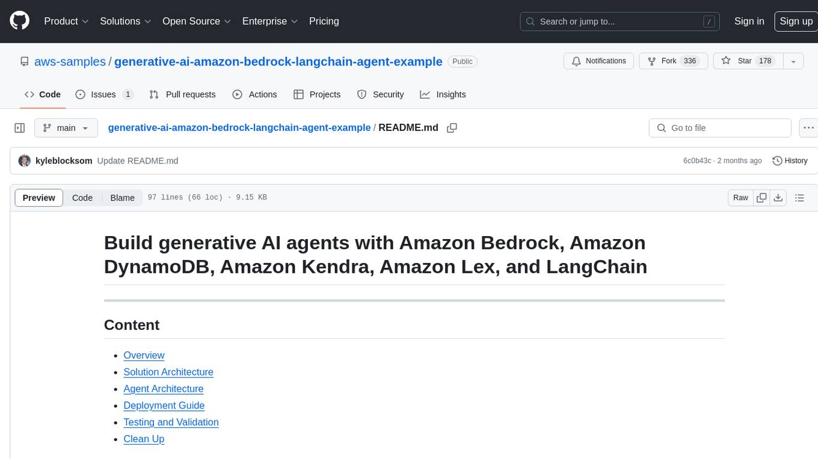Image resolution: width=818 pixels, height=459 pixels.
Task: Expand the Product menu
Action: (x=66, y=21)
